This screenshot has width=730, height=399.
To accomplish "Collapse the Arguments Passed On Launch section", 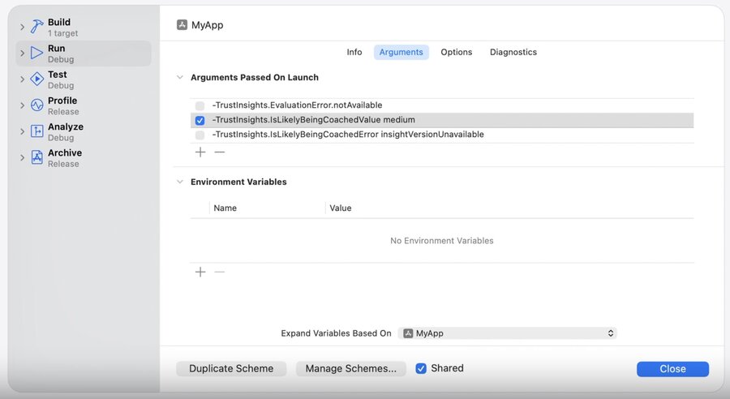I will point(180,77).
